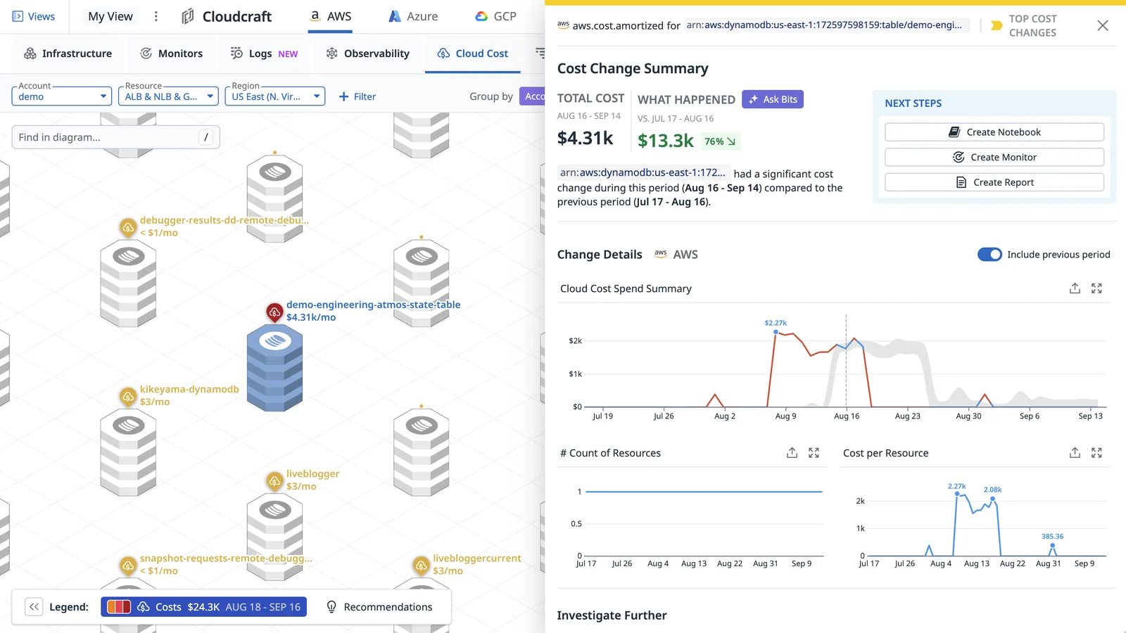Screen dimensions: 1126x633
Task: Expand Count of Resources chart to fullscreen
Action: [x=814, y=453]
